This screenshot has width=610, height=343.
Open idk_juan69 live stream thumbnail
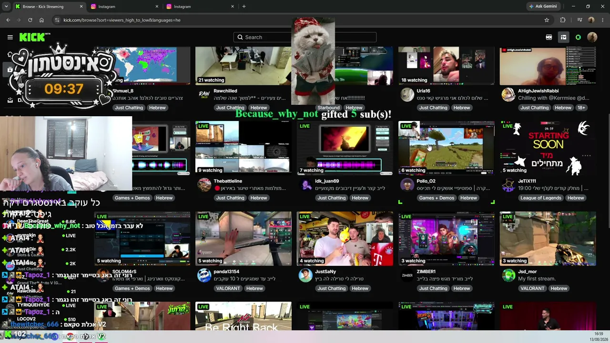[x=345, y=148]
